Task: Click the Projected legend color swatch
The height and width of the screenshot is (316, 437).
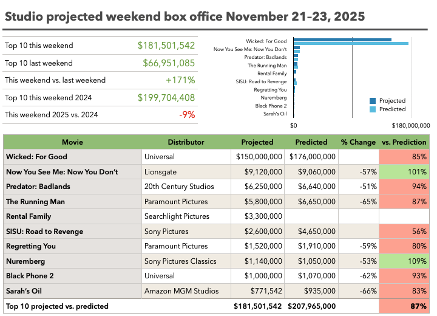Action: [x=373, y=101]
